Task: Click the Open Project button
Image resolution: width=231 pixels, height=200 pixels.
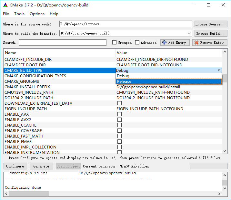Action: pyautogui.click(x=68, y=166)
